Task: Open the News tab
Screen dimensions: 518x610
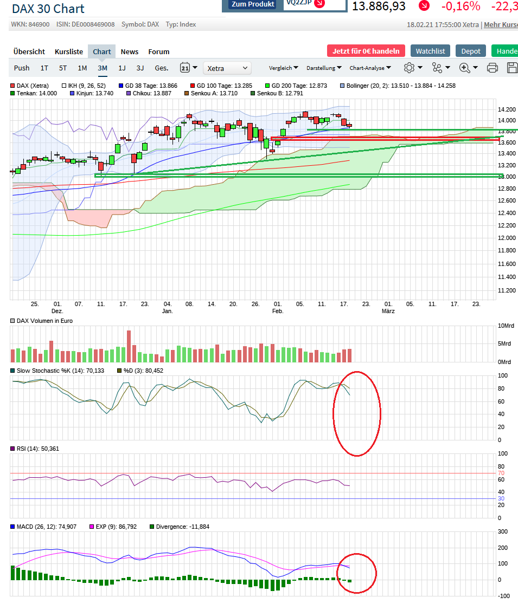Action: (129, 52)
